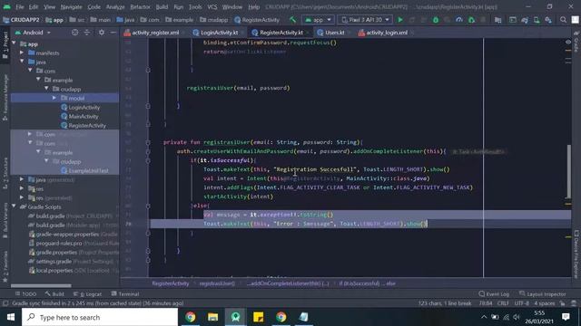Screen dimensions: 581x326
Task: Expand the model package arrow
Action: click(x=54, y=98)
